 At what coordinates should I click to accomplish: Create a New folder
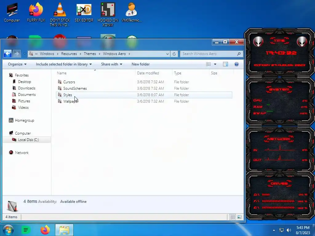pyautogui.click(x=141, y=64)
